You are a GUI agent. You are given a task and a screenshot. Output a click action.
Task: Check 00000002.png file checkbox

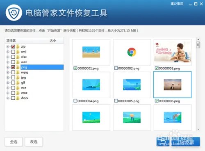116,68
